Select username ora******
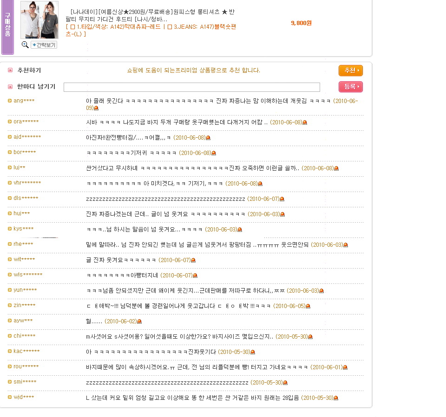Screen dimensions: 446x417 point(26,122)
